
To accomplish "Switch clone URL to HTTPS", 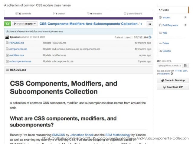I will pos(178,71).
